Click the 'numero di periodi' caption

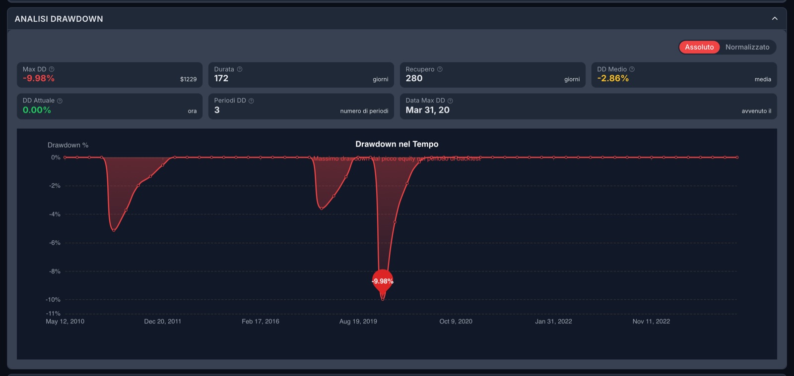[x=364, y=111]
